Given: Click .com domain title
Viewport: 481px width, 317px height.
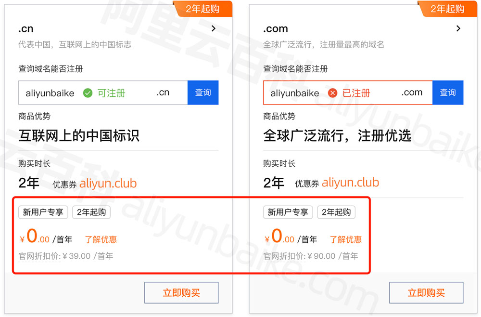Looking at the screenshot, I should [276, 29].
